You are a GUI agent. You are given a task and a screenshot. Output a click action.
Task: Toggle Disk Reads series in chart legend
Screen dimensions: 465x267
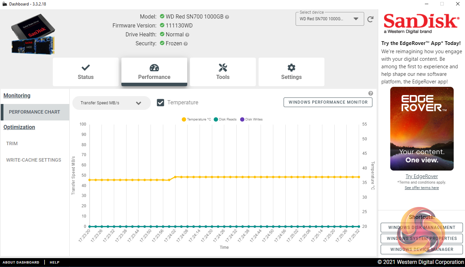225,119
